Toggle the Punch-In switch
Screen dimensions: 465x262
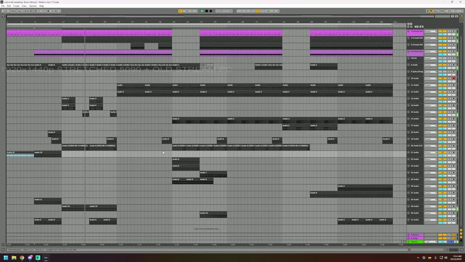[x=254, y=11]
